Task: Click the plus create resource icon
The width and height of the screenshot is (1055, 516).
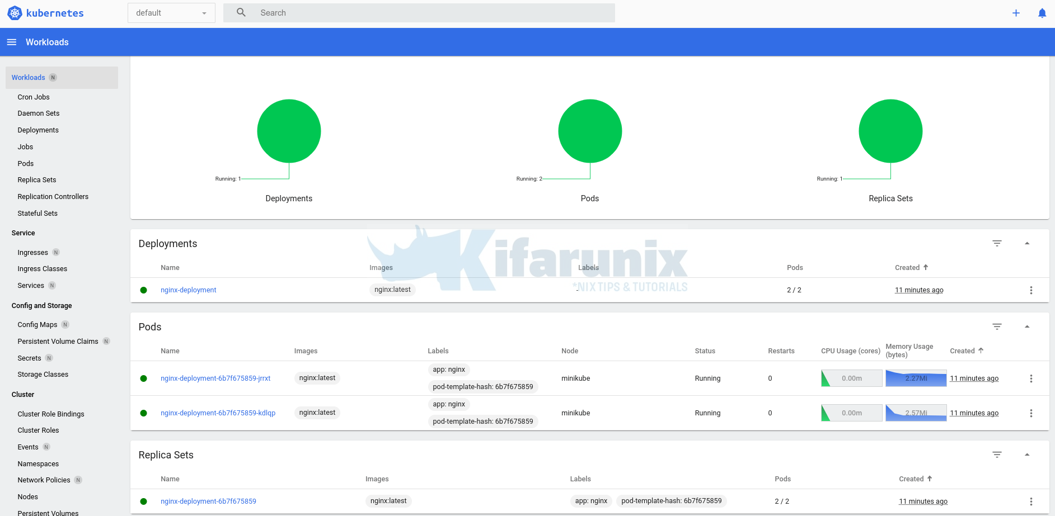Action: 1016,13
